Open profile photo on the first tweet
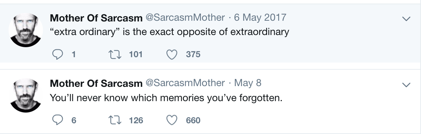This screenshot has height=134, width=421. tap(26, 30)
